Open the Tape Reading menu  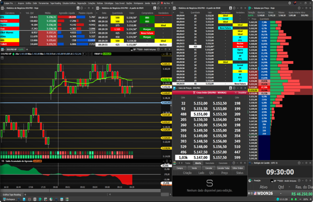(x=56, y=3)
